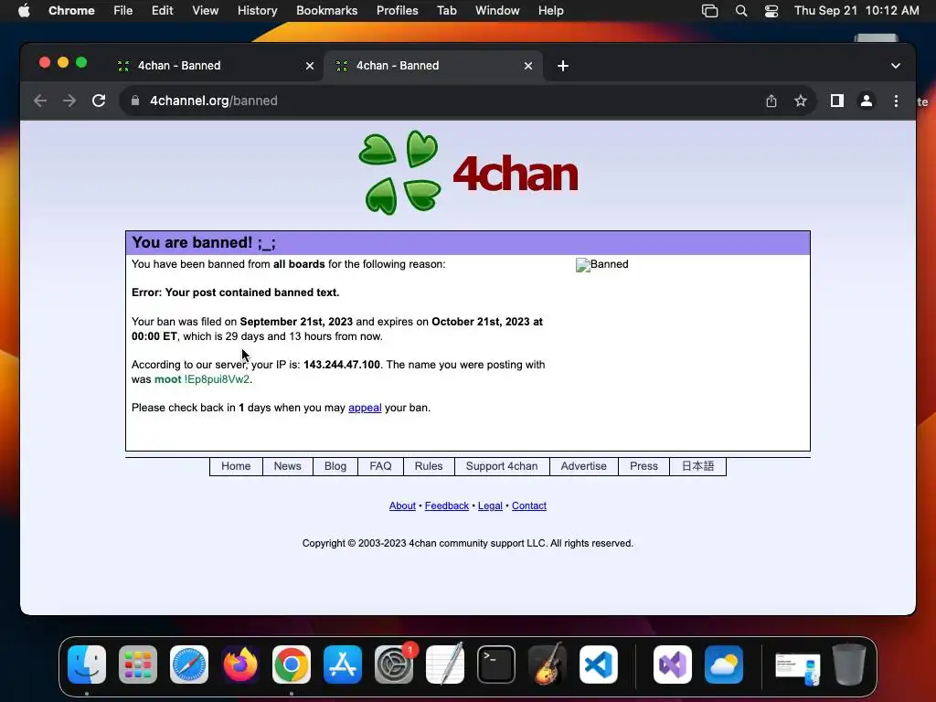Follow the Feedback link
The image size is (936, 702).
click(x=446, y=505)
